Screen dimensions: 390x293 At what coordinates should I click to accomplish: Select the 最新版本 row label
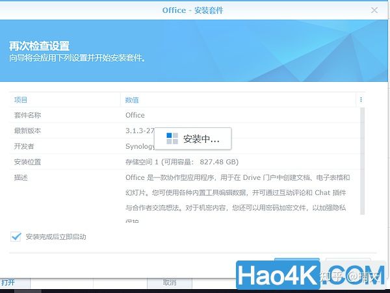tap(27, 131)
